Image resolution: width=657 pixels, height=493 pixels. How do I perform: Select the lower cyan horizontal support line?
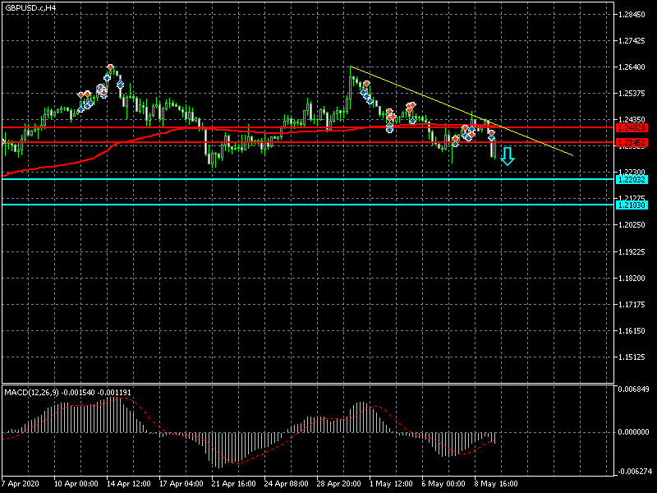coord(246,205)
